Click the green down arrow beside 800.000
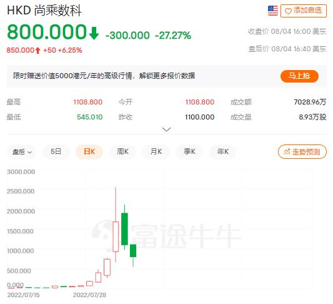Screen dimensions: 333x304 tap(94, 33)
